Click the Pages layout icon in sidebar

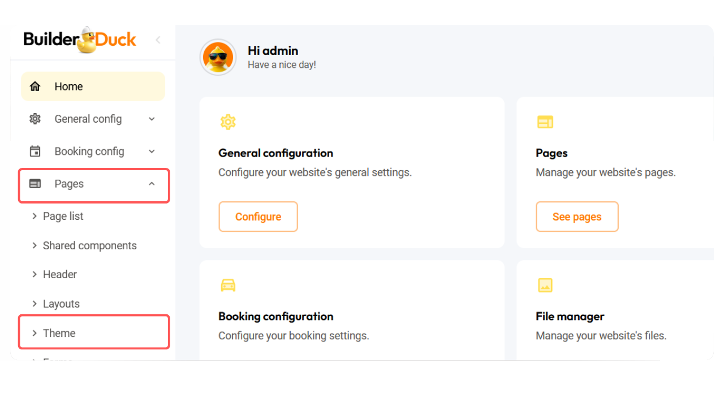[x=35, y=184]
